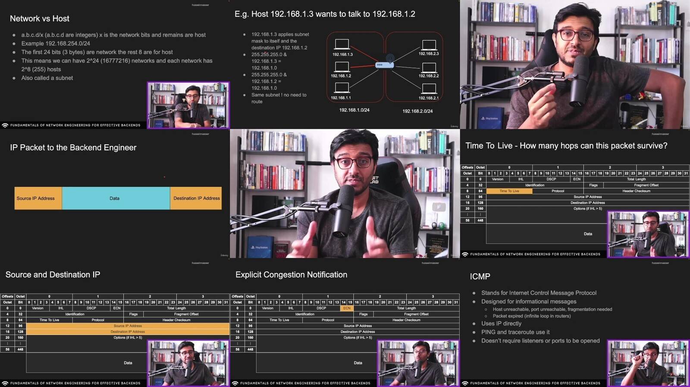Click the laptop icon labeled 192.168.2.2

pyautogui.click(x=429, y=68)
